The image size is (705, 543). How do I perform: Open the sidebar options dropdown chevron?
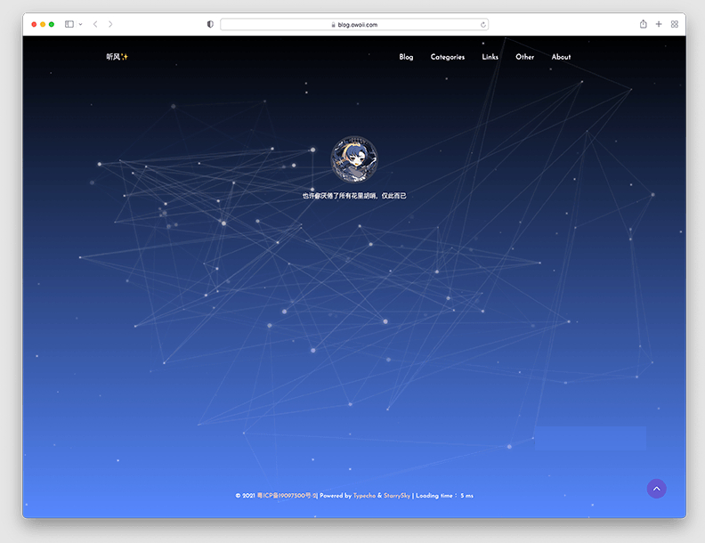pos(80,24)
